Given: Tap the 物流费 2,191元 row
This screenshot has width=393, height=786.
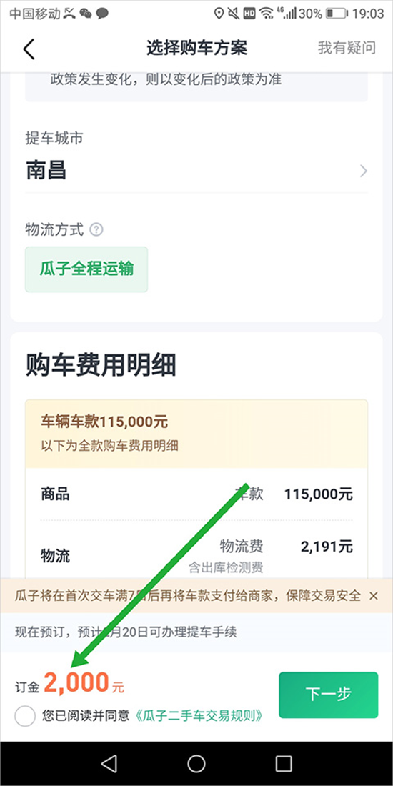Looking at the screenshot, I should tap(196, 552).
